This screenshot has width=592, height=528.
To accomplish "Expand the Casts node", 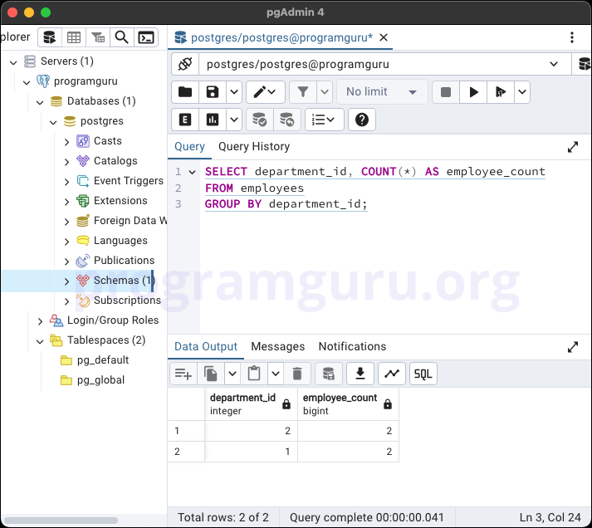I will click(66, 142).
